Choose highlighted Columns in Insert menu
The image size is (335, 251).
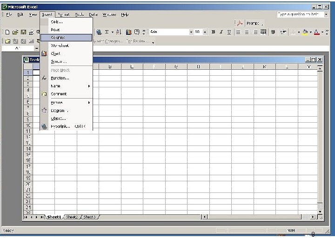(x=67, y=38)
